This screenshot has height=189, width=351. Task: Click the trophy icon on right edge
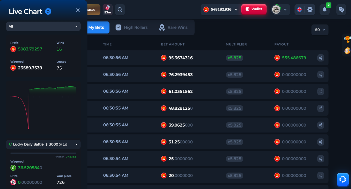coord(347,39)
